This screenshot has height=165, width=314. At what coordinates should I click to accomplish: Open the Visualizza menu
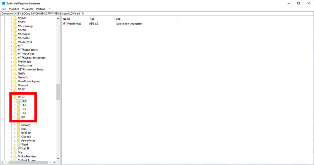tap(28, 9)
